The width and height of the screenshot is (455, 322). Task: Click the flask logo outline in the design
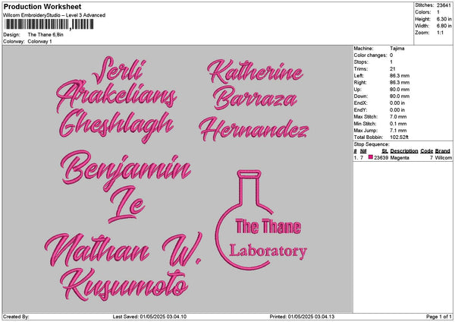point(219,228)
